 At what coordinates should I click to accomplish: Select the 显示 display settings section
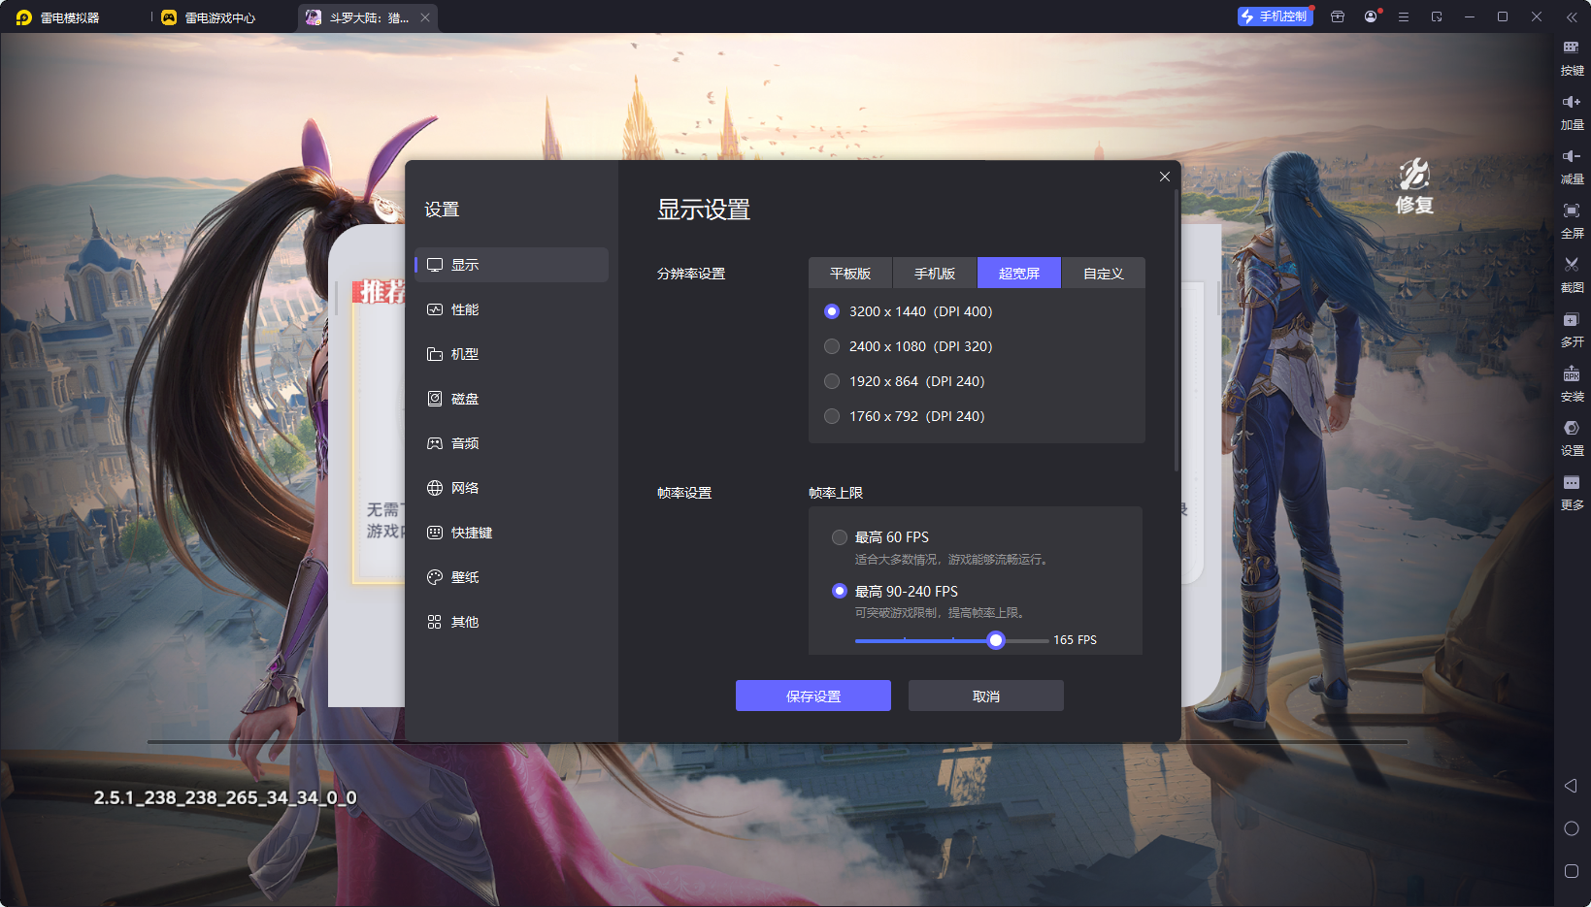512,265
